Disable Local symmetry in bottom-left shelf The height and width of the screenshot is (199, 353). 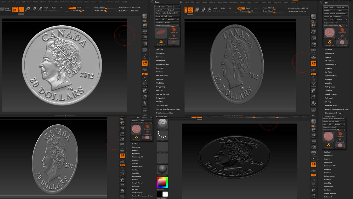[x=122, y=156]
